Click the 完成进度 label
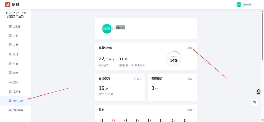The image size is (264, 122). [x=103, y=65]
